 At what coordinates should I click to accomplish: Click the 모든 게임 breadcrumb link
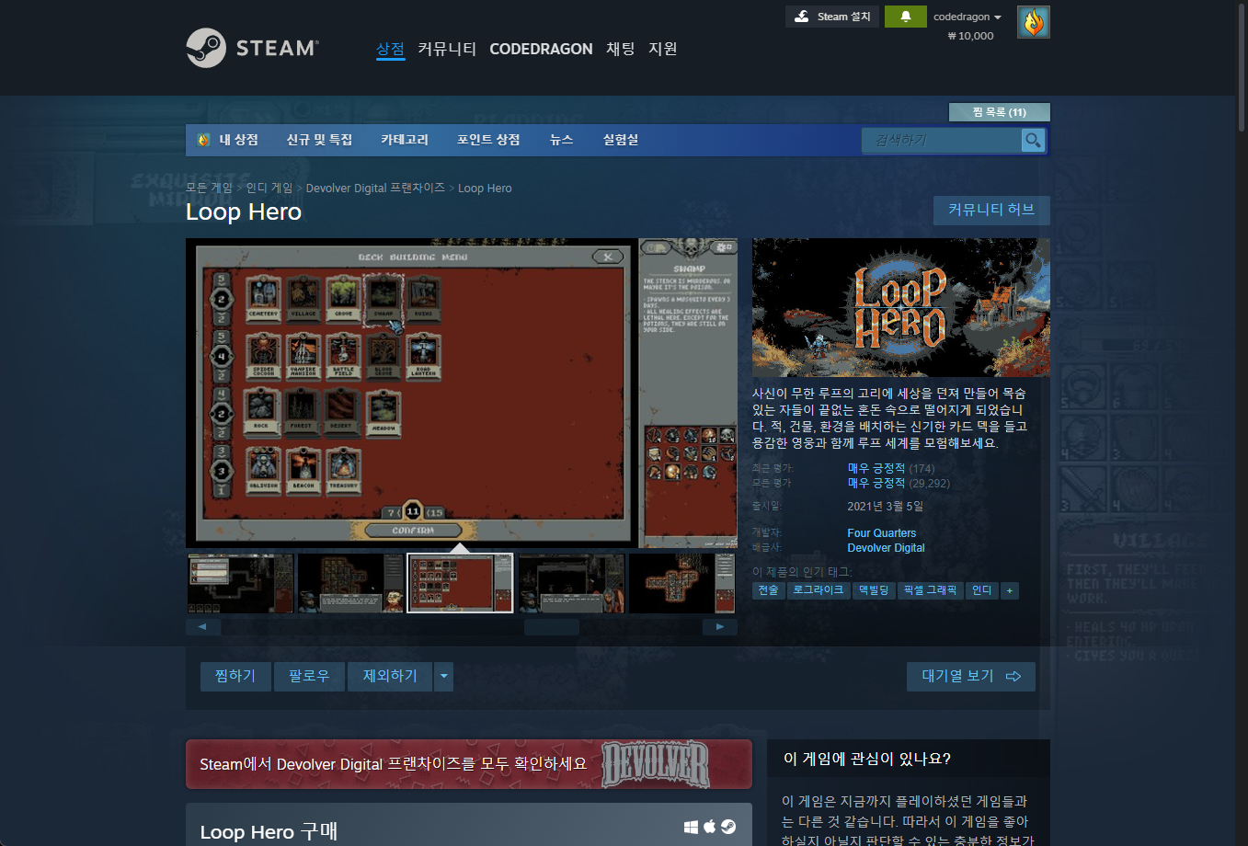click(209, 188)
